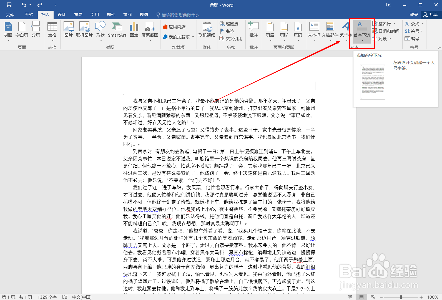Open the 艺术字 WordArt gallery

pyautogui.click(x=346, y=31)
